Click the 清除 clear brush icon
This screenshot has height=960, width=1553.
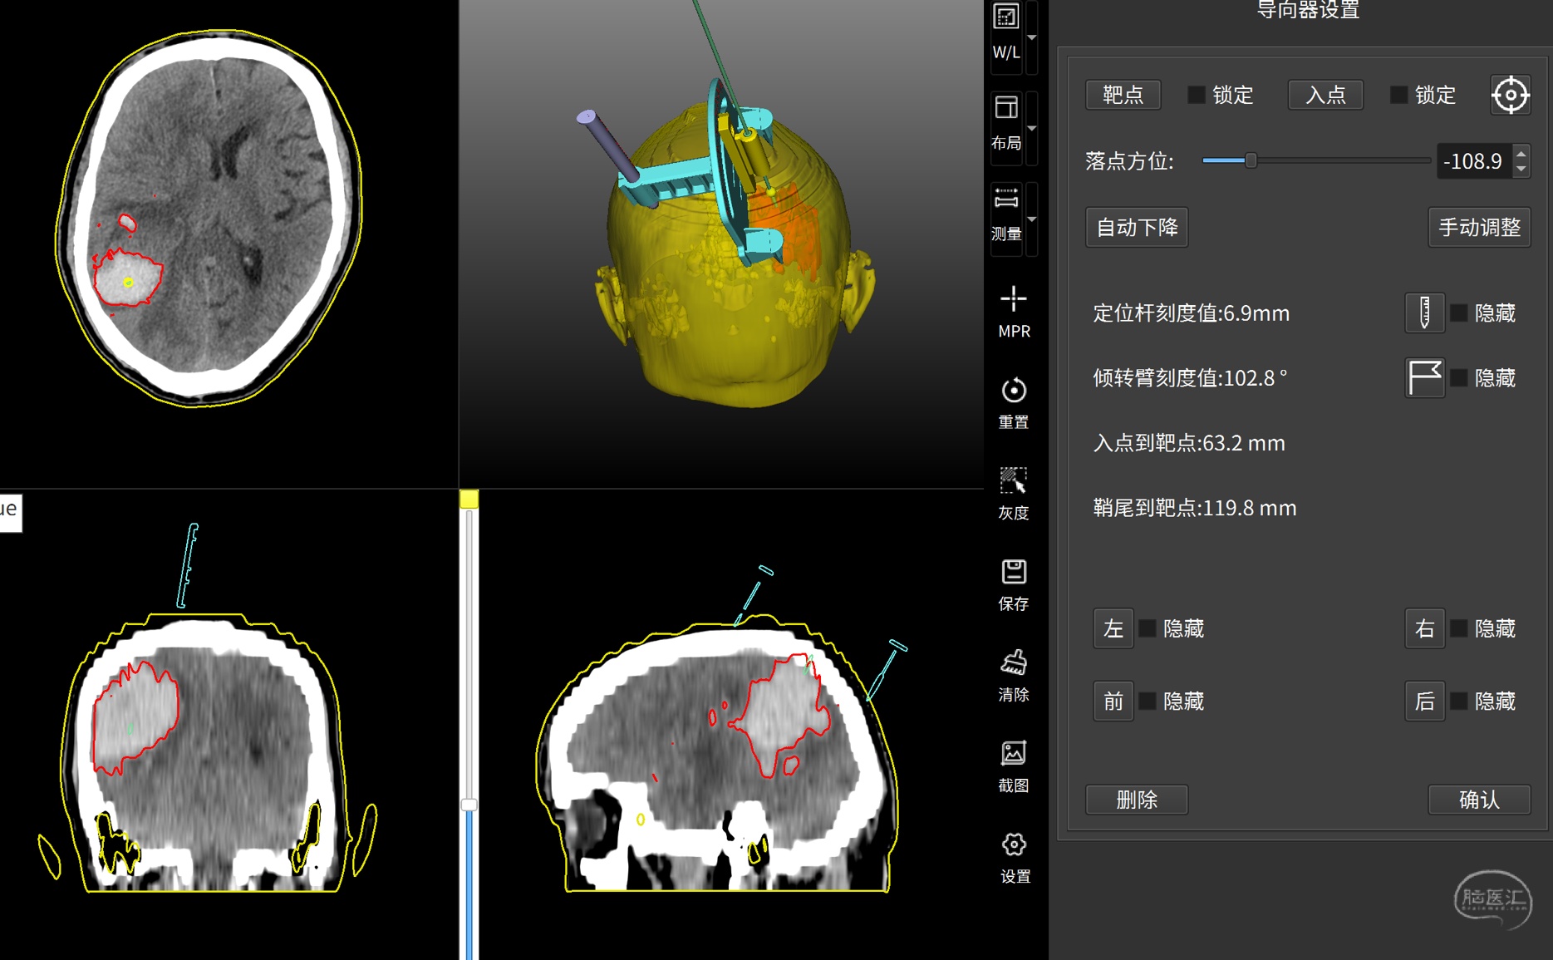pyautogui.click(x=1013, y=675)
